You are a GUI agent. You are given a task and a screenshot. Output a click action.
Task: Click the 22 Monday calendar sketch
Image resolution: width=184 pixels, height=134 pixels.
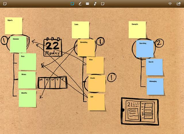pyautogui.click(x=53, y=47)
